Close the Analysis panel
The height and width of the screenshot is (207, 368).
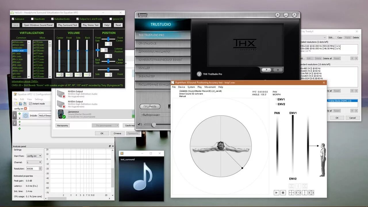112,146
